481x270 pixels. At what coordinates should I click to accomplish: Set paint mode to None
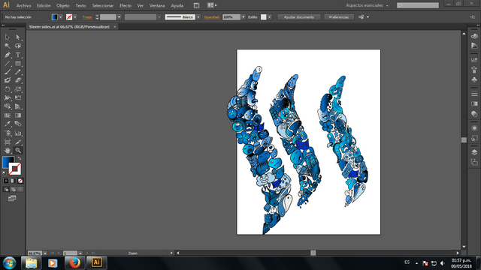click(x=20, y=181)
